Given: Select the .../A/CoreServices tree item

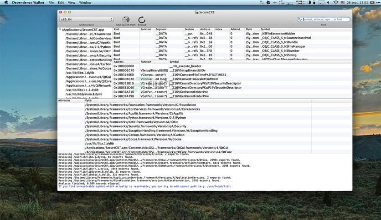Looking at the screenshot, I should pyautogui.click(x=88, y=38).
